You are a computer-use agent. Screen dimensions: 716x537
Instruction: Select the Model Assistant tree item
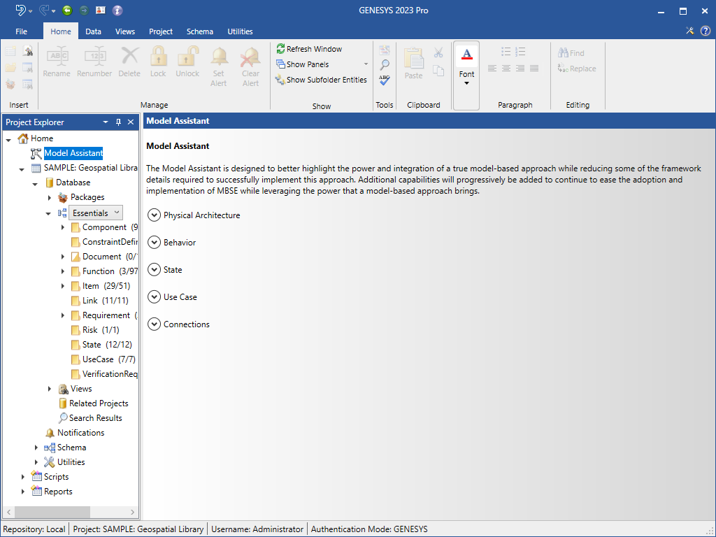click(x=73, y=153)
